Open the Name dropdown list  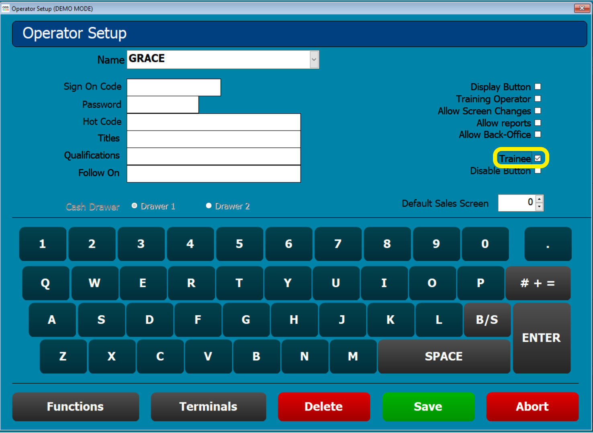[314, 59]
